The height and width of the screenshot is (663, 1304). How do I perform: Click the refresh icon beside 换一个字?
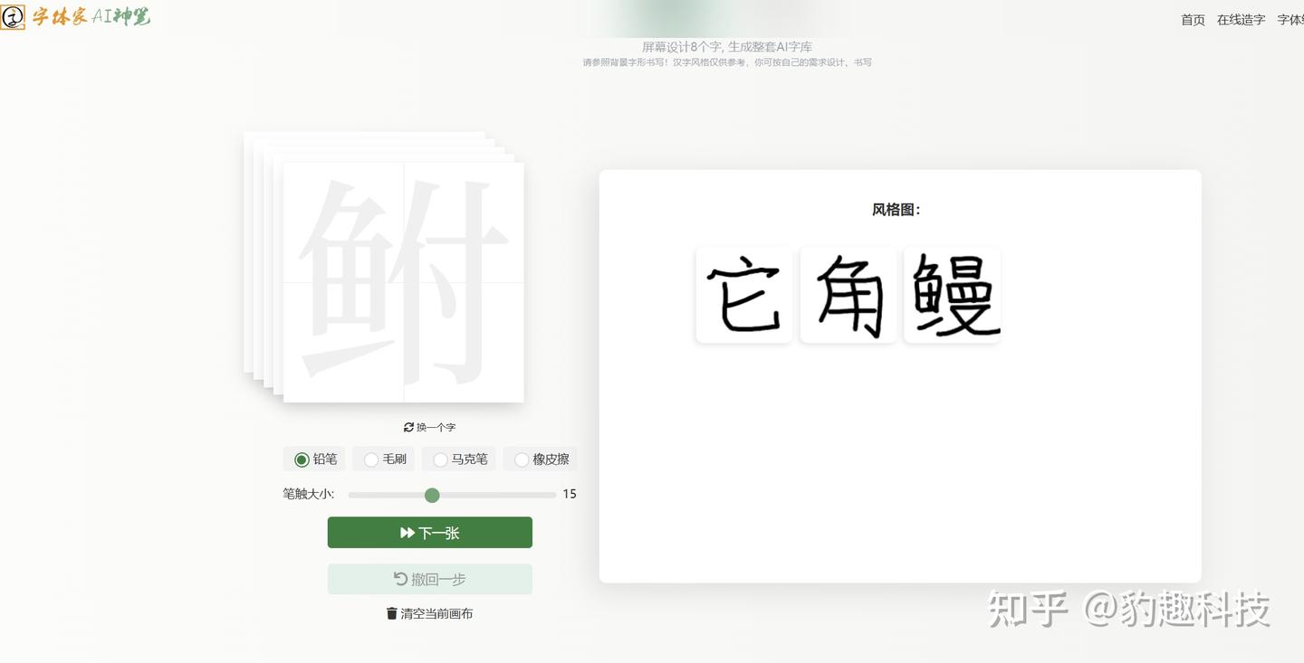click(408, 427)
